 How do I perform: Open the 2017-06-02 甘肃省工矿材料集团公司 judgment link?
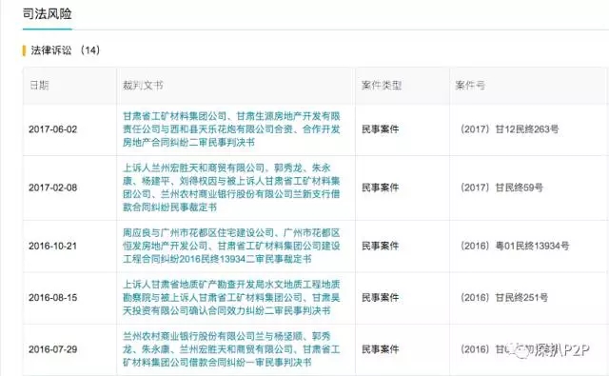231,129
